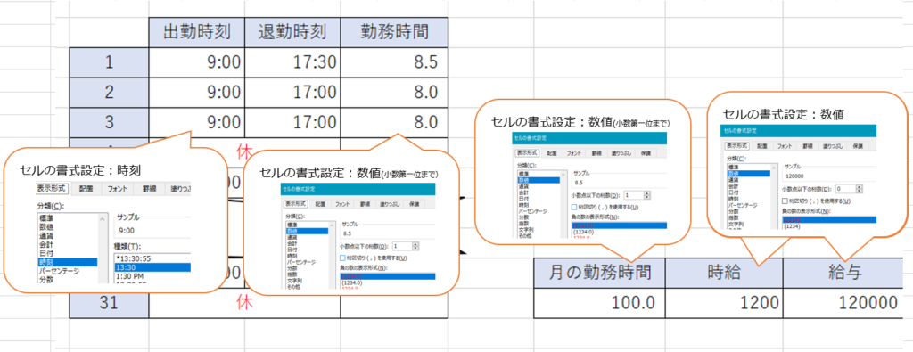Check 桁区切り box in dialog pointing at 勤務時間 column

pyautogui.click(x=343, y=258)
